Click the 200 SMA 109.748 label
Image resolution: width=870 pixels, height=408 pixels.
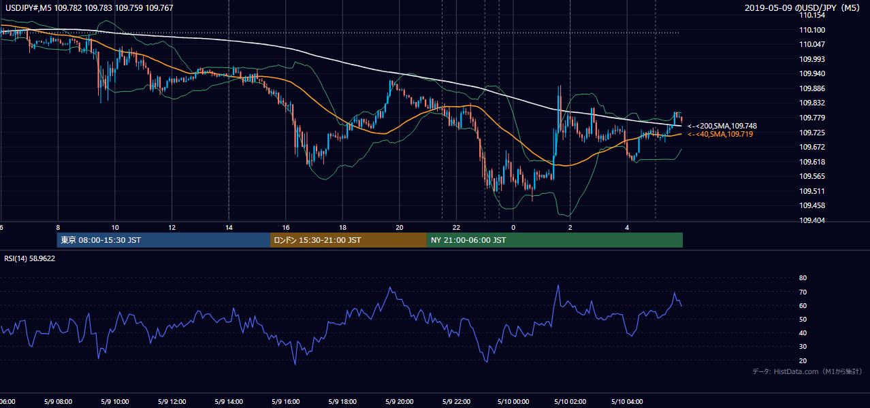point(722,126)
